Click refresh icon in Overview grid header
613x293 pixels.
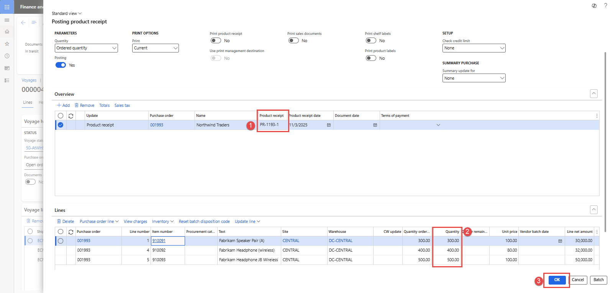[x=71, y=116]
